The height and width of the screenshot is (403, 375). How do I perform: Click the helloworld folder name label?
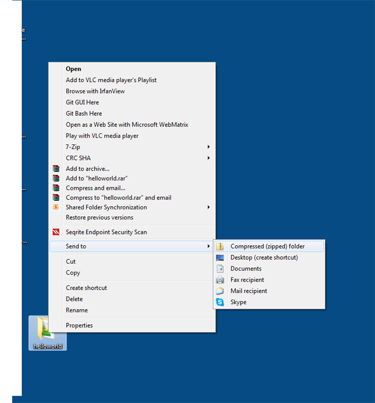48,346
